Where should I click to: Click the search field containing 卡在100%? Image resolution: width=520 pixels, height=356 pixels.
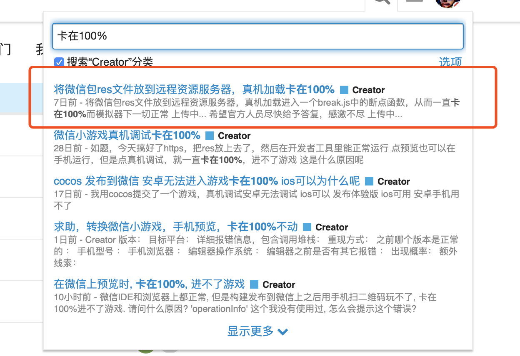click(x=258, y=36)
